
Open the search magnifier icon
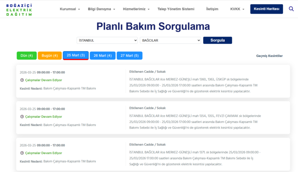tap(291, 9)
